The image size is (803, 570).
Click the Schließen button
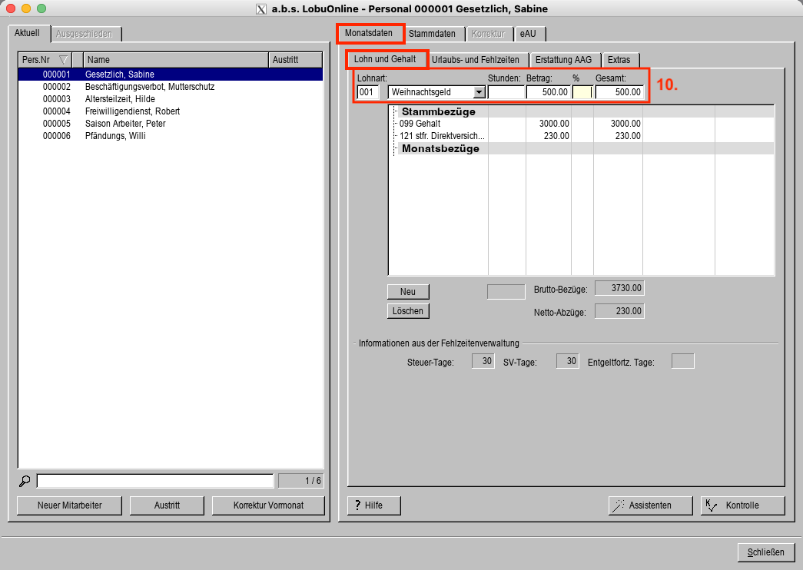[x=765, y=552]
